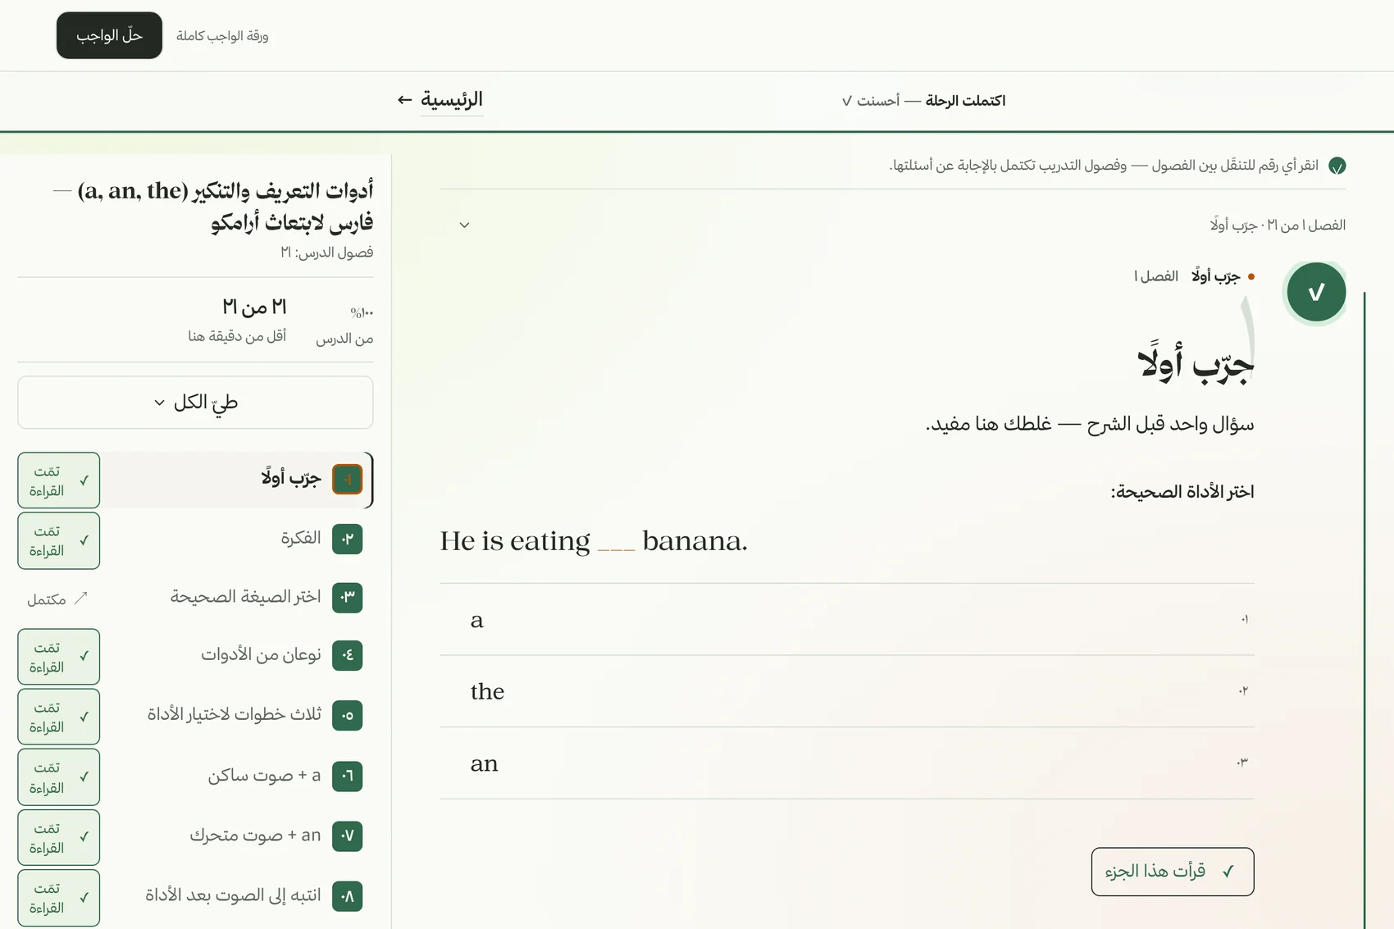Click the ٢١ من ٢١ progress text
The image size is (1394, 929).
(x=254, y=307)
